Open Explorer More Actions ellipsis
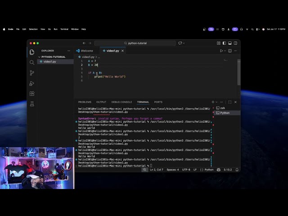Image resolution: width=288 pixels, height=216 pixels. [69, 51]
